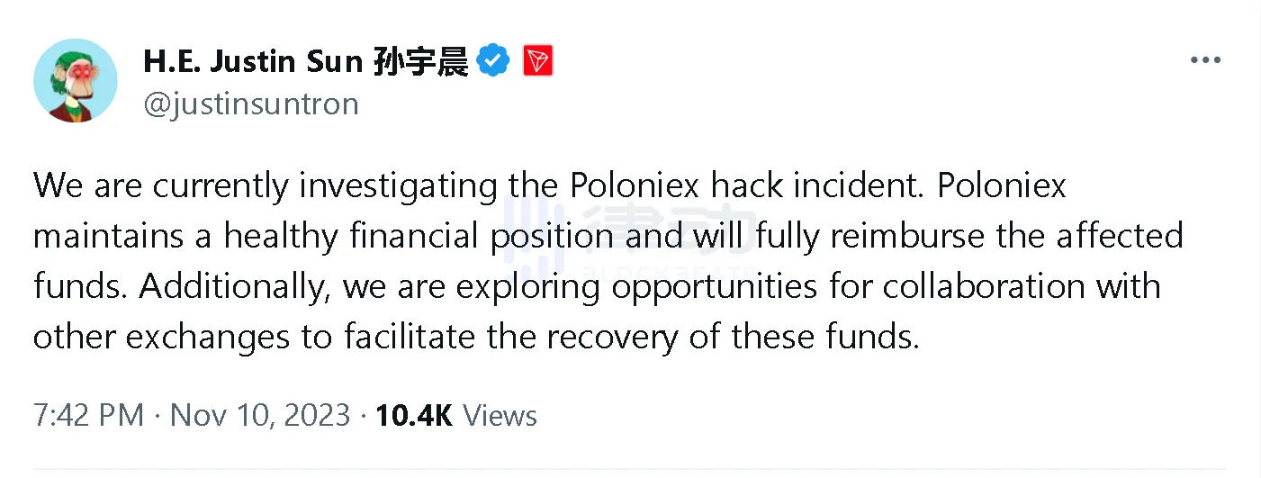Click the Views label
Image resolution: width=1261 pixels, height=478 pixels.
point(500,415)
